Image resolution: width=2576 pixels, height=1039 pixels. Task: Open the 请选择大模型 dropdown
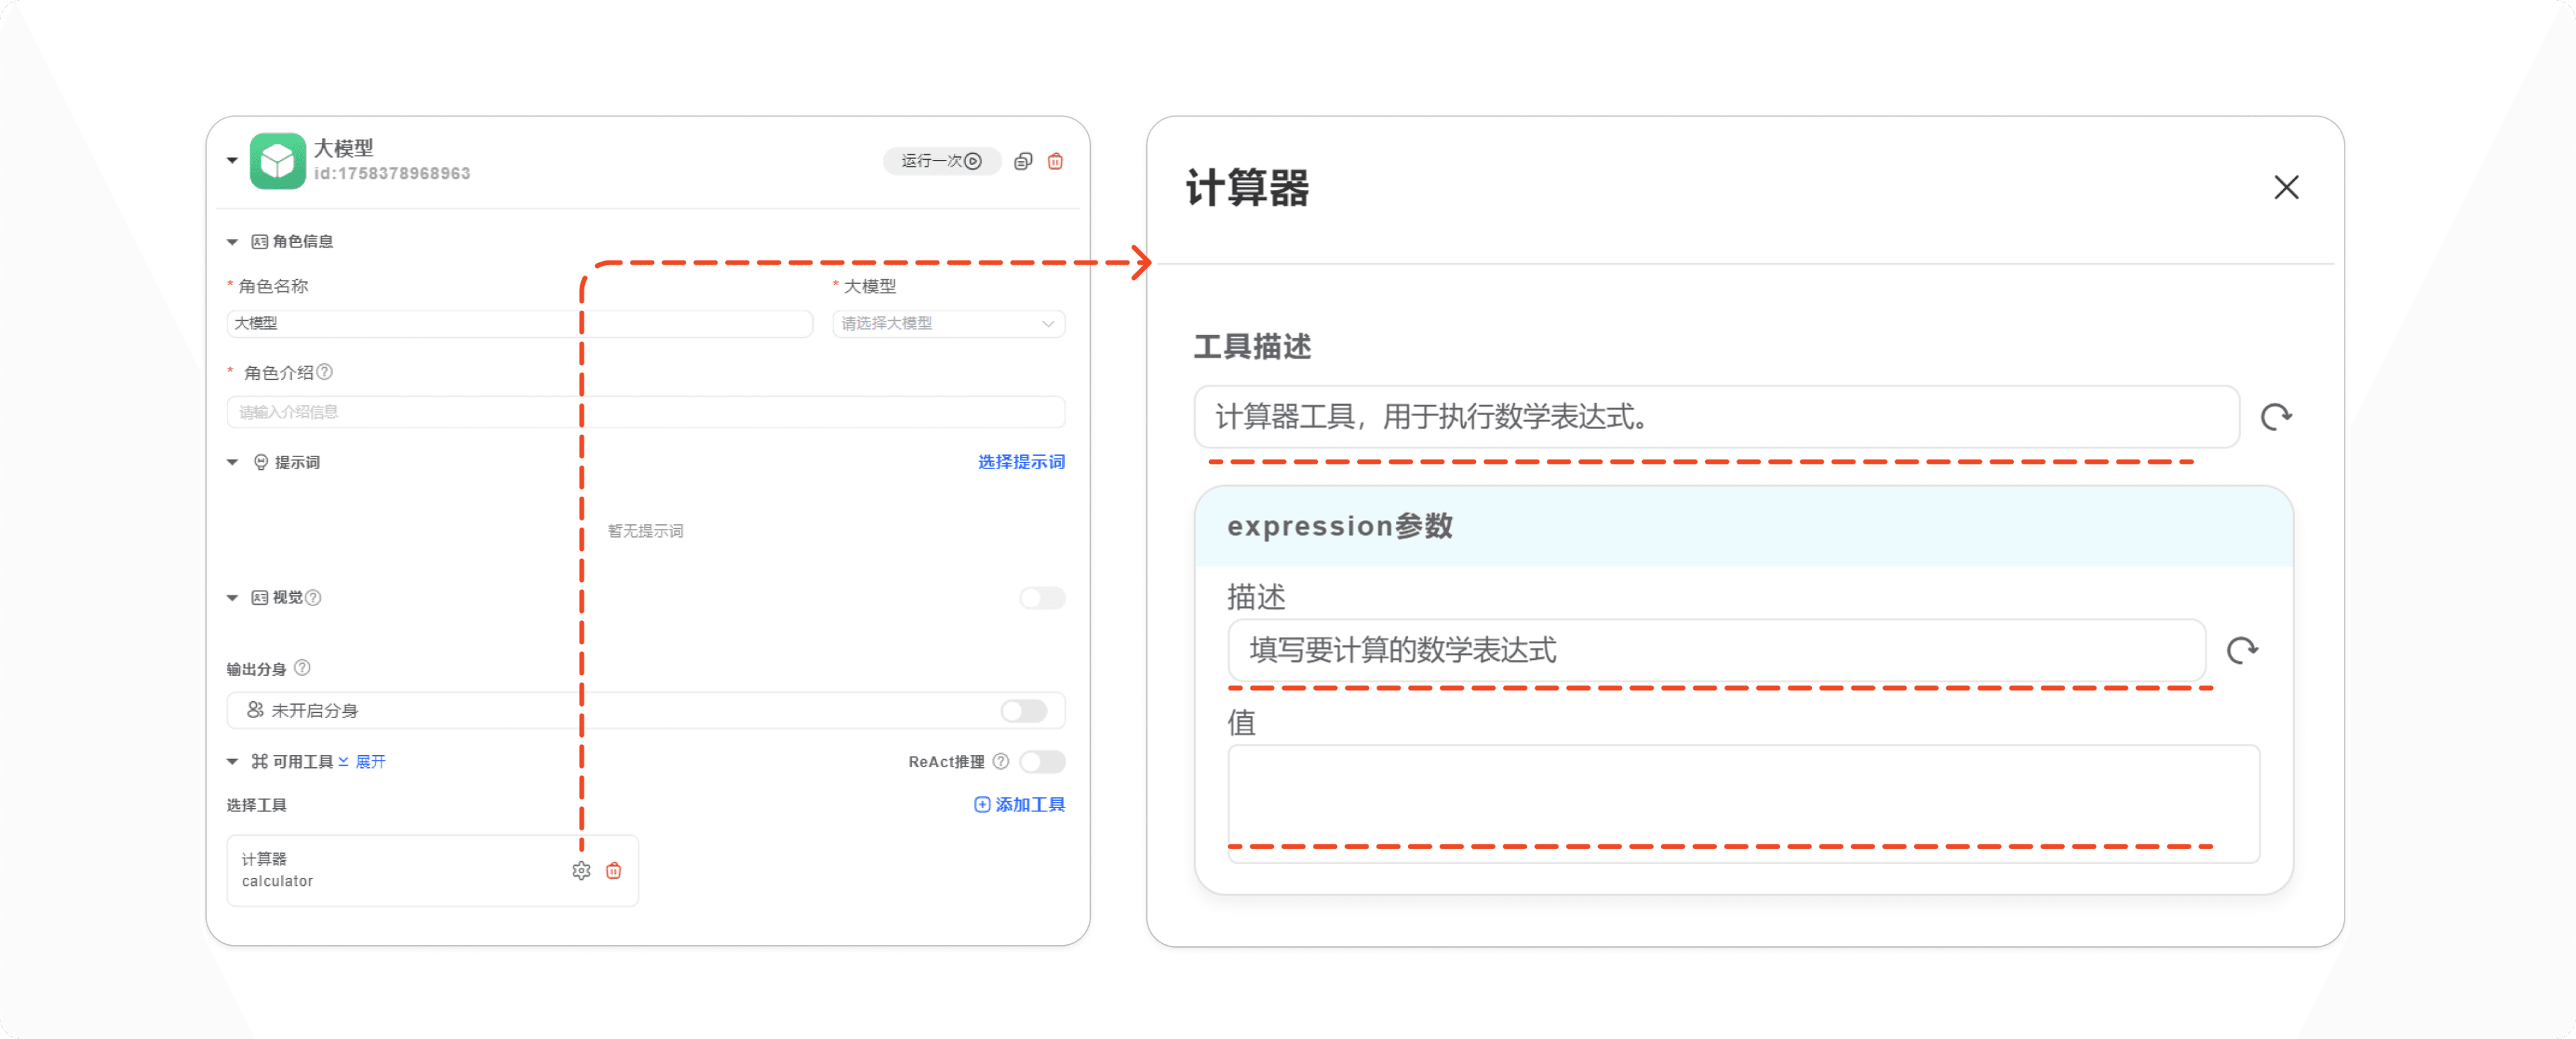pyautogui.click(x=947, y=324)
